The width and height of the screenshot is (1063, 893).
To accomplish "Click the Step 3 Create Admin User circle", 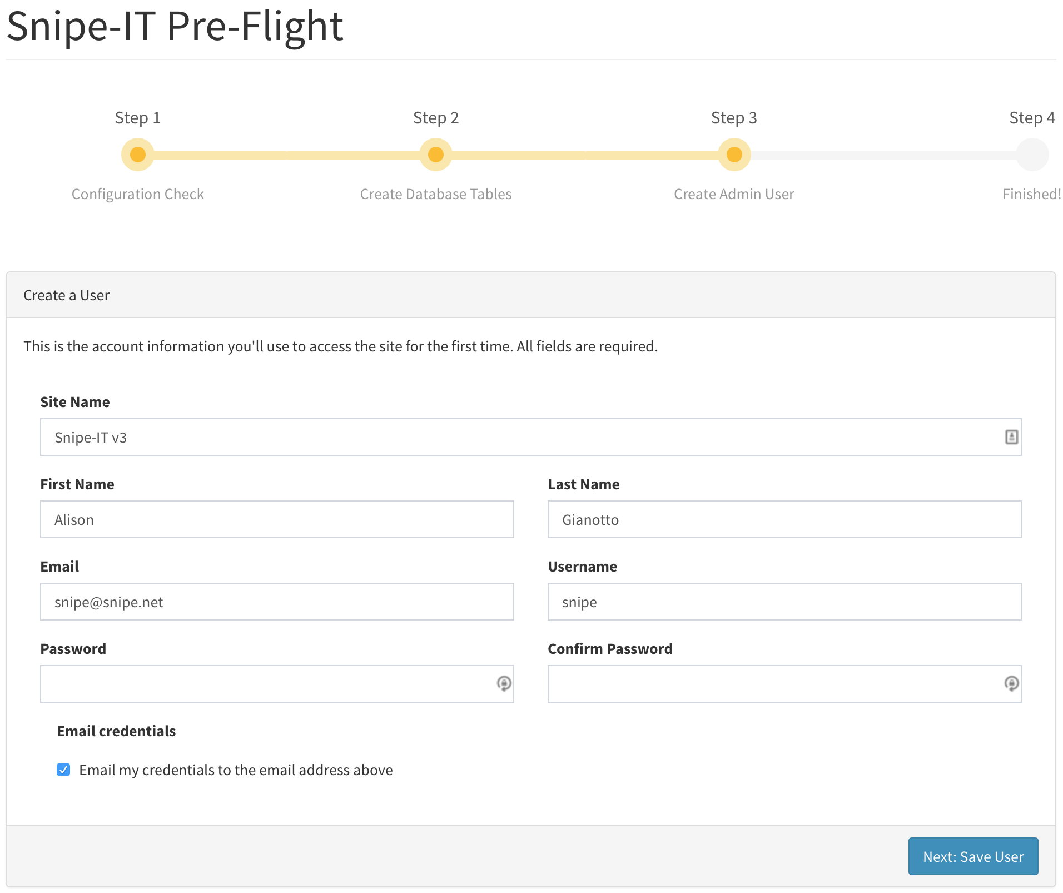I will coord(734,155).
